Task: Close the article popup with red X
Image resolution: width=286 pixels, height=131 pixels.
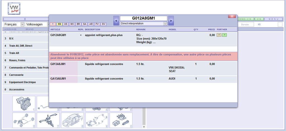Action: [232, 16]
